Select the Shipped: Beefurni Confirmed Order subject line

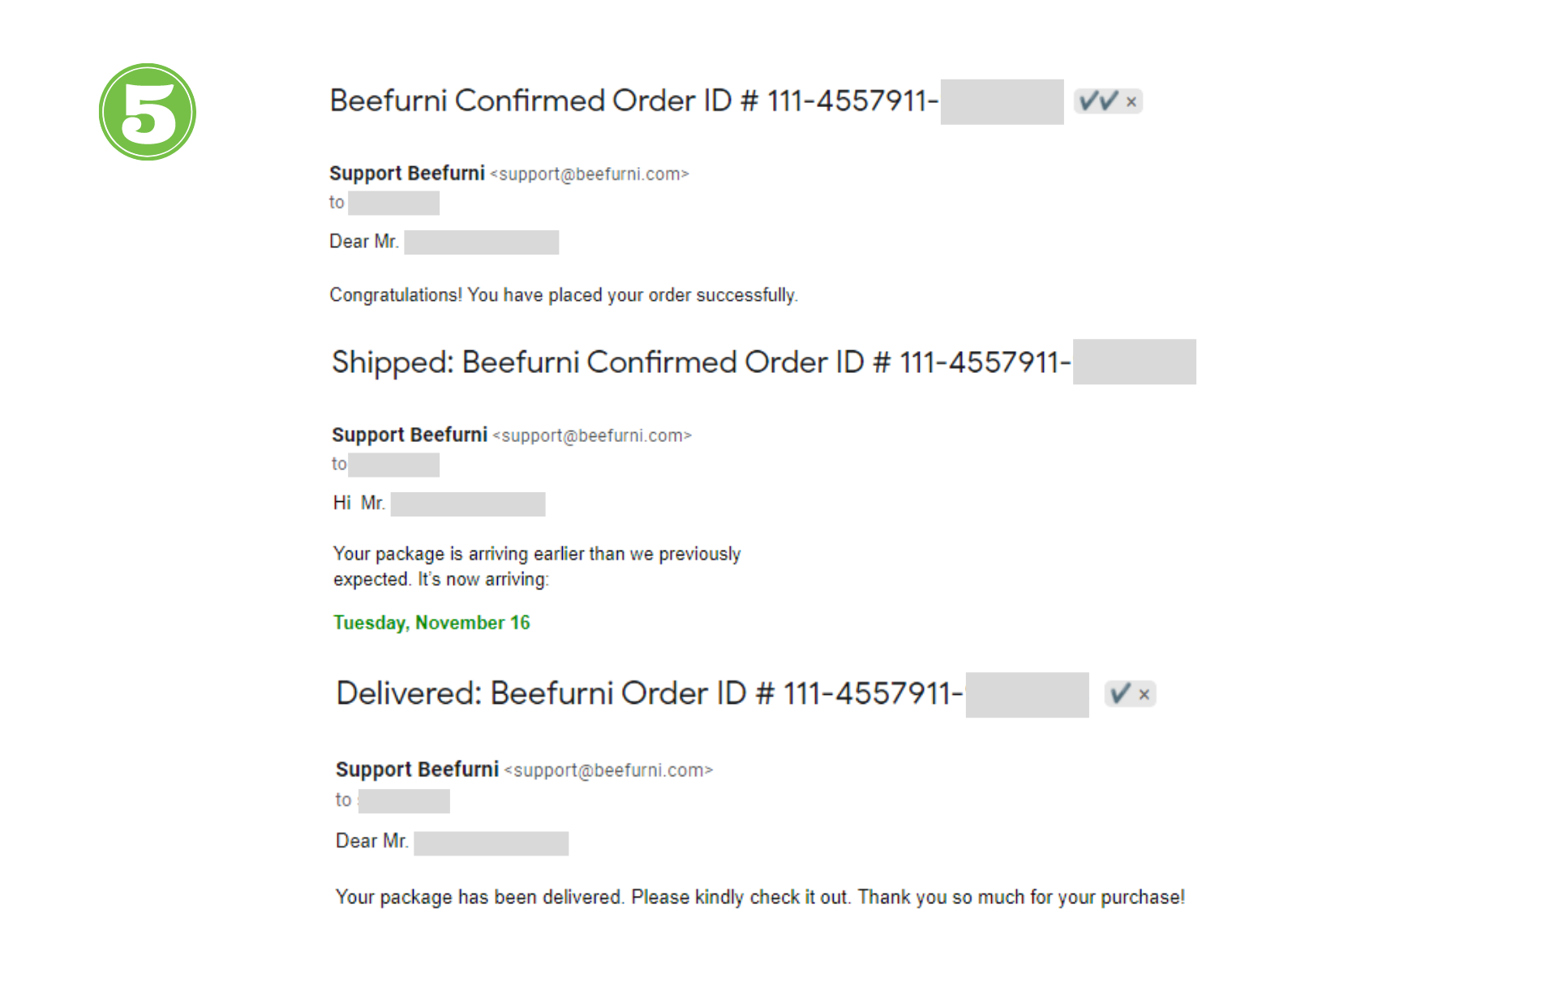(701, 362)
